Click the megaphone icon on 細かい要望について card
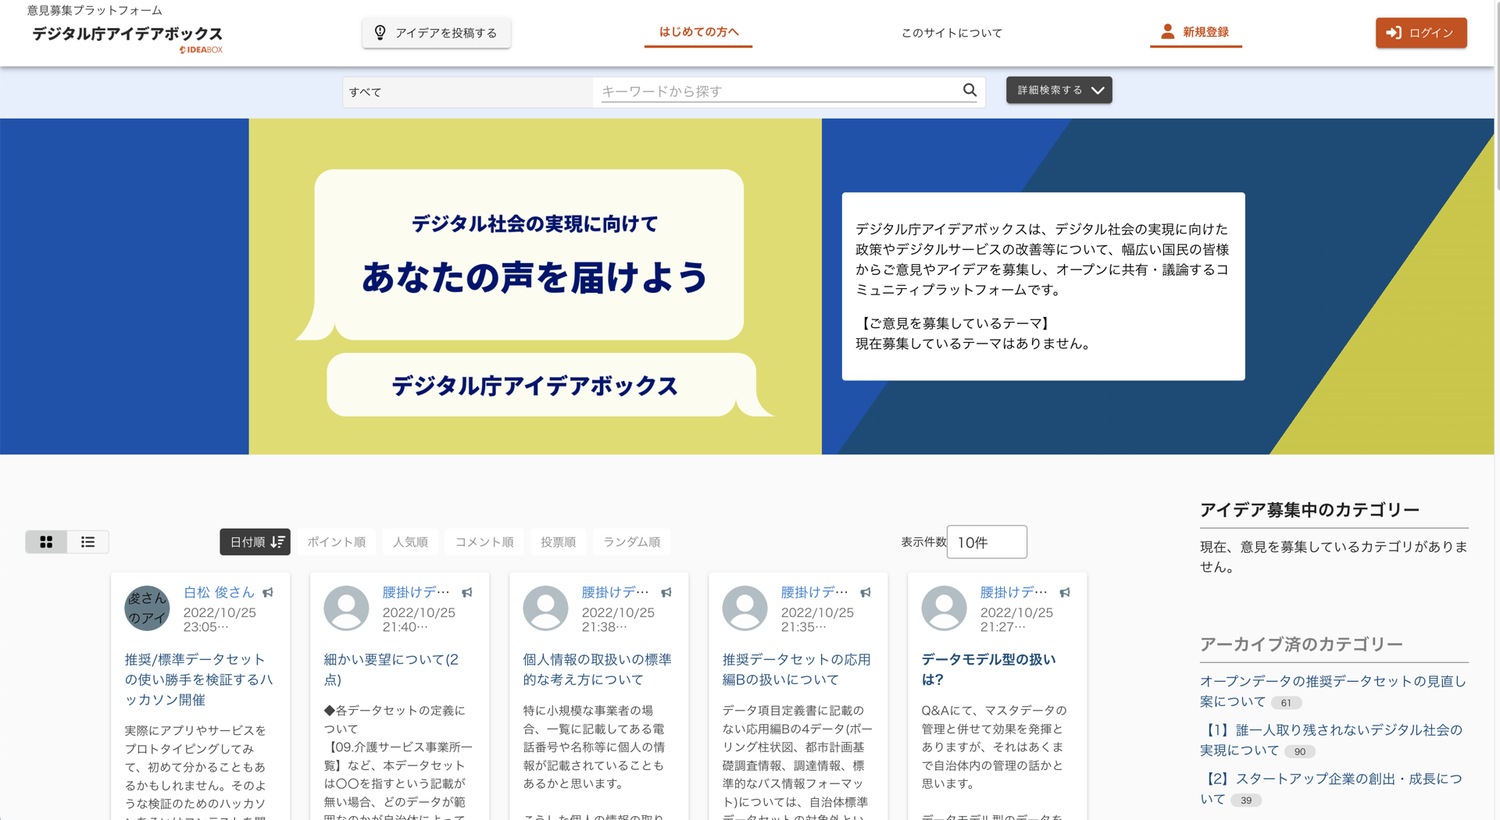Image resolution: width=1500 pixels, height=820 pixels. pyautogui.click(x=467, y=593)
